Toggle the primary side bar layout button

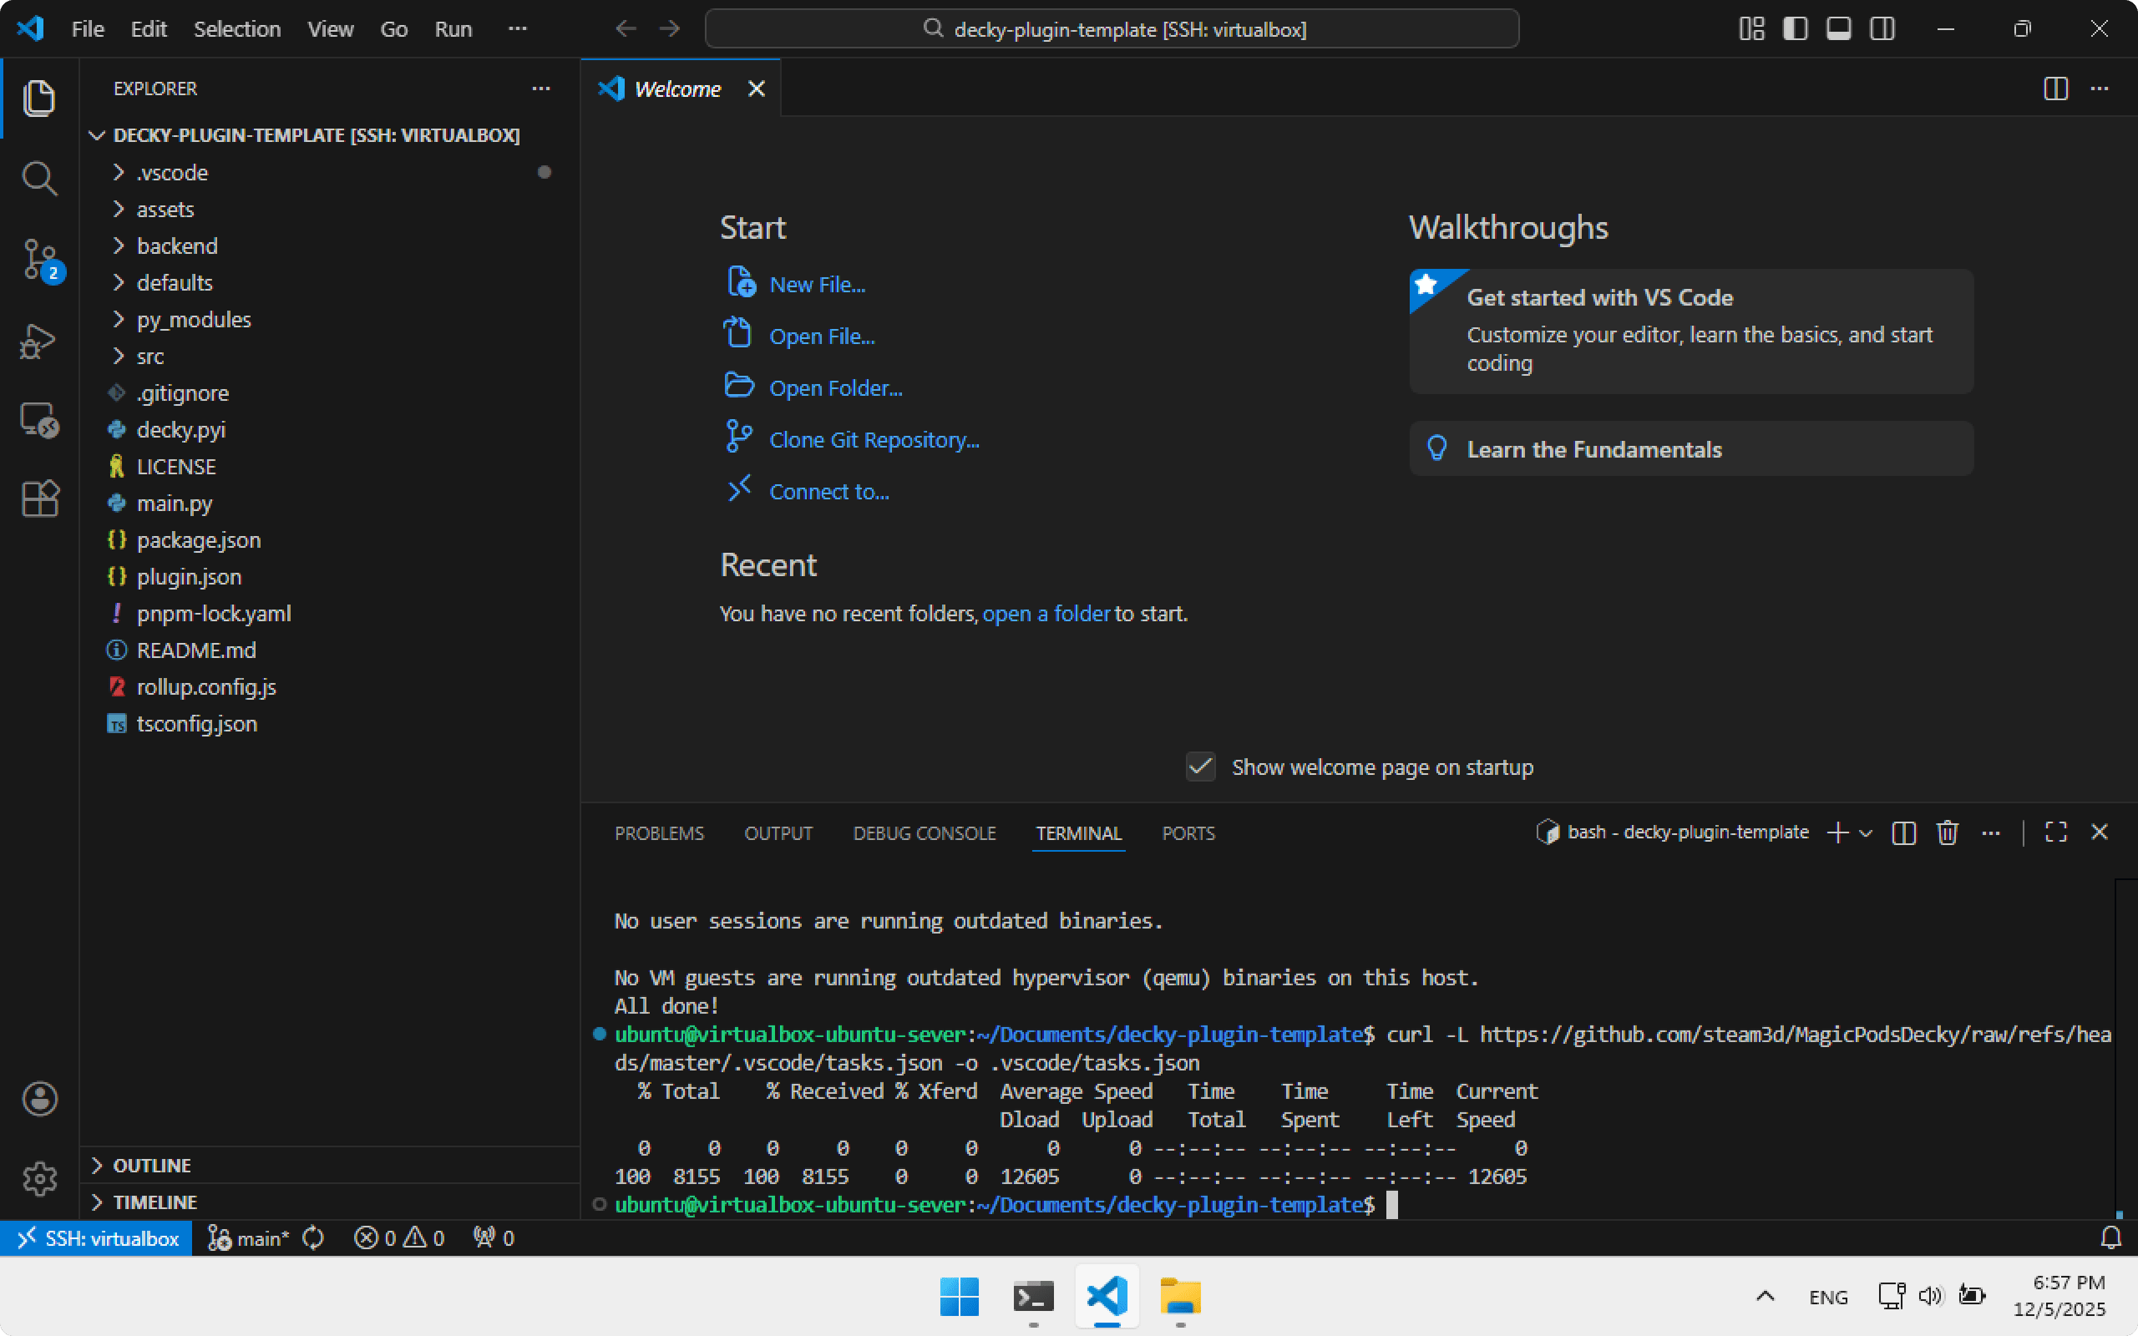[1796, 29]
